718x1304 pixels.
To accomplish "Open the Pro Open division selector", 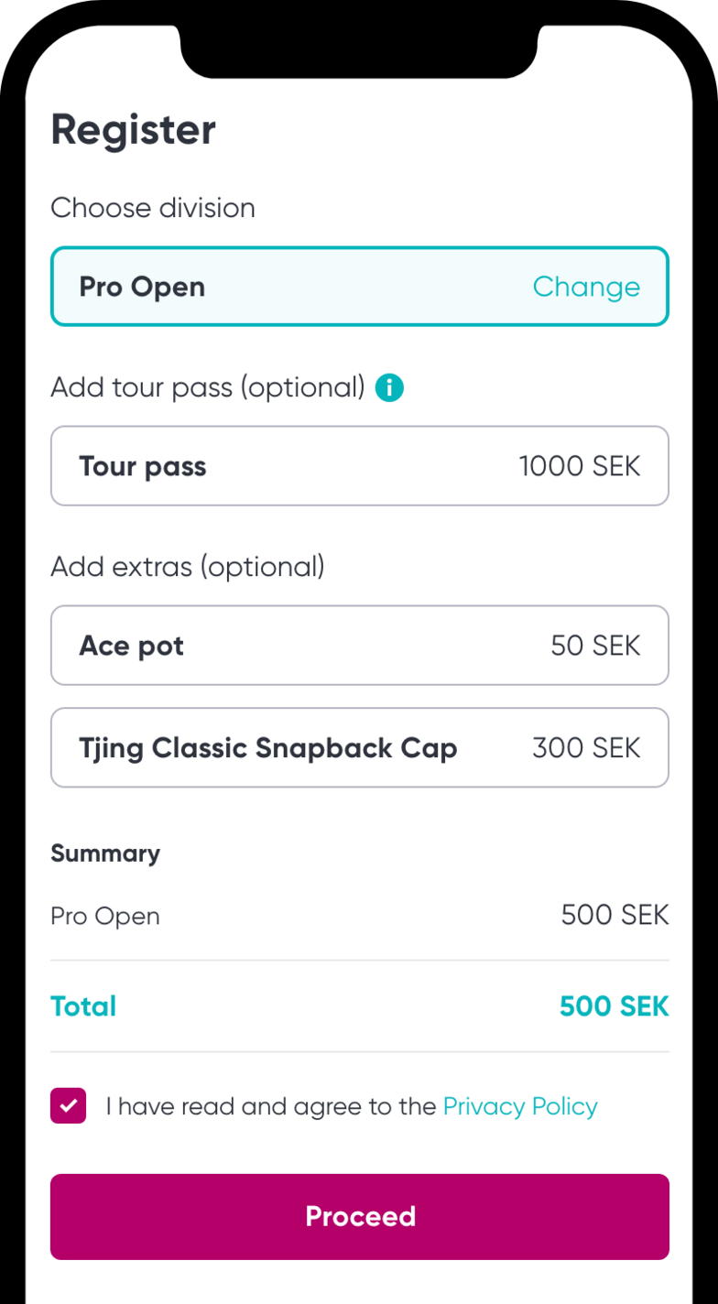I will [275, 287].
